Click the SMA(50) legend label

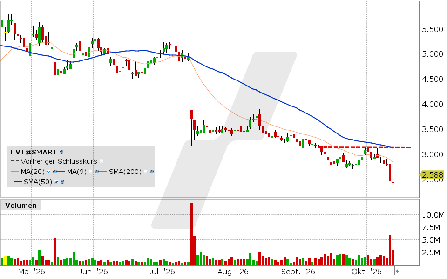[x=38, y=182]
